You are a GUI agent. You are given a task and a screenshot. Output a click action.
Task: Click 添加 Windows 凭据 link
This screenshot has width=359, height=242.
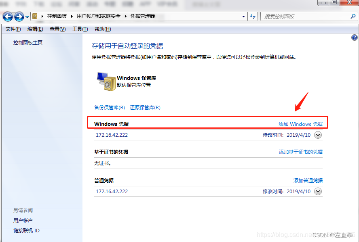[300, 124]
